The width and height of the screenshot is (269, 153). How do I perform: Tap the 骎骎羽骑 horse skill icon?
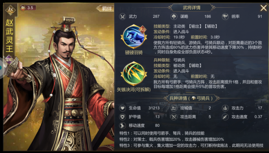[x=134, y=37]
